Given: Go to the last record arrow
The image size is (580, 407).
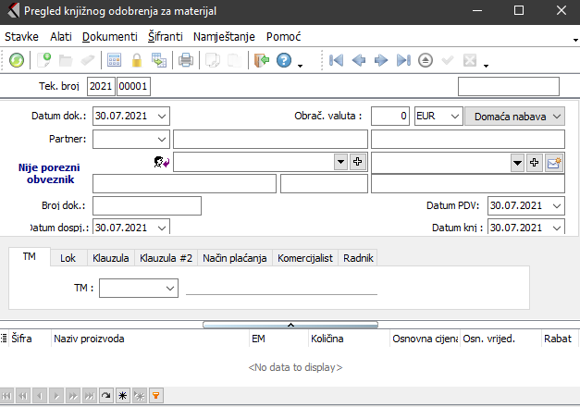Looking at the screenshot, I should click(403, 60).
